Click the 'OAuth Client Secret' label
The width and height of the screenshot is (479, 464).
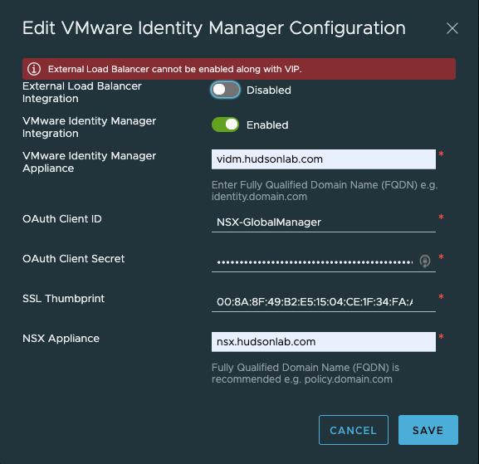[x=73, y=259]
